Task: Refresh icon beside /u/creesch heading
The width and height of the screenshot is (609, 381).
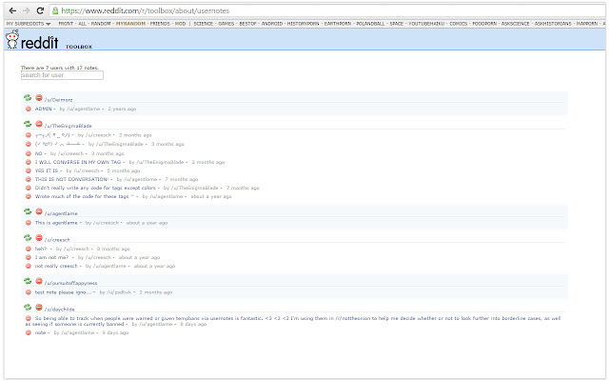Action: click(x=28, y=237)
